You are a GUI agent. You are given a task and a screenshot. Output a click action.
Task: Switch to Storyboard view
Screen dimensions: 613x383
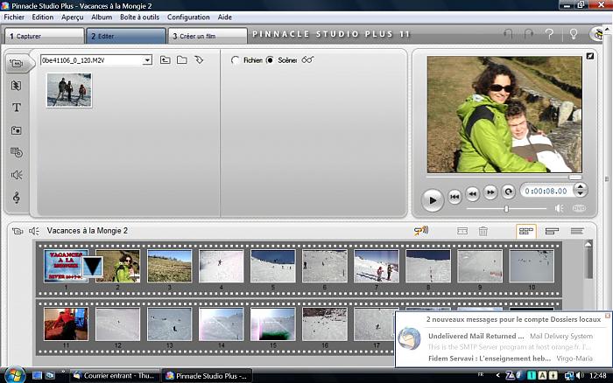click(526, 231)
